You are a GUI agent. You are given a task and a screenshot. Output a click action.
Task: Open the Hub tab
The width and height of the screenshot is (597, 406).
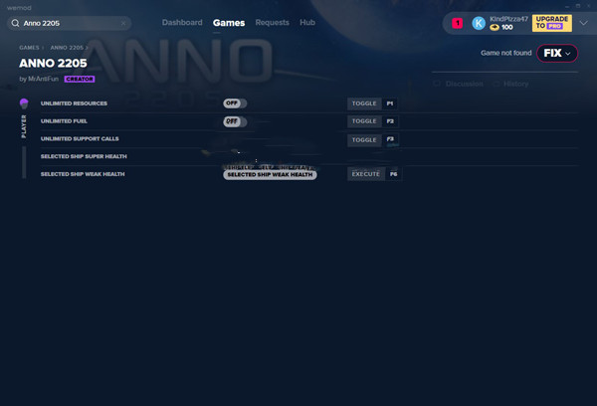[307, 22]
